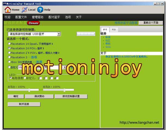Open the 新闻 link under 链接
This screenshot has height=130, width=166.
(108, 37)
